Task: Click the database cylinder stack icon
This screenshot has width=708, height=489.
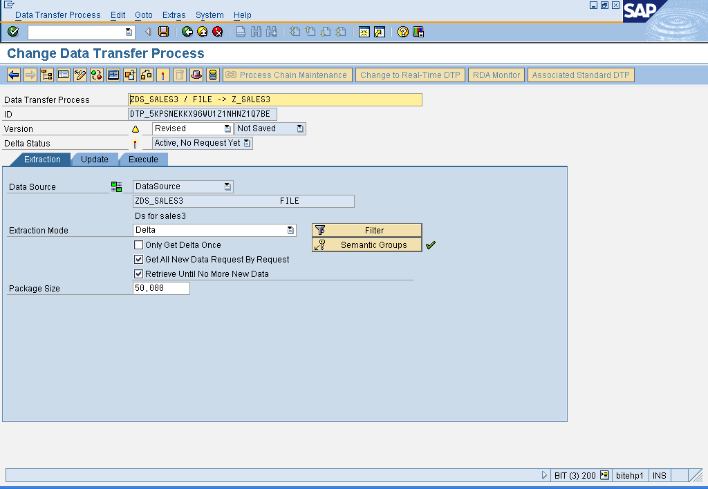Action: tap(213, 75)
